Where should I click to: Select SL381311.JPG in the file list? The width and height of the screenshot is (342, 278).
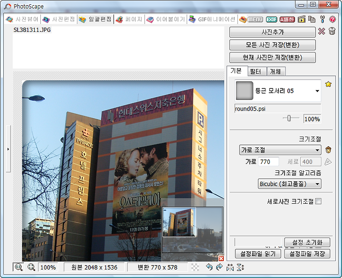[x=32, y=30]
